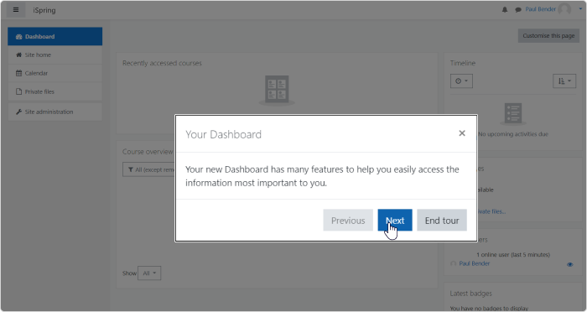587x312 pixels.
Task: Open the notifications bell icon
Action: pos(505,10)
